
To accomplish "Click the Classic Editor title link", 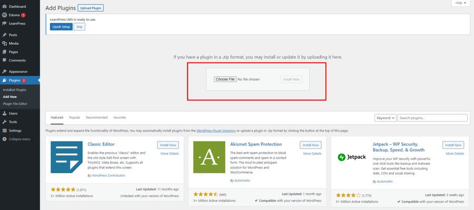I will pos(101,144).
